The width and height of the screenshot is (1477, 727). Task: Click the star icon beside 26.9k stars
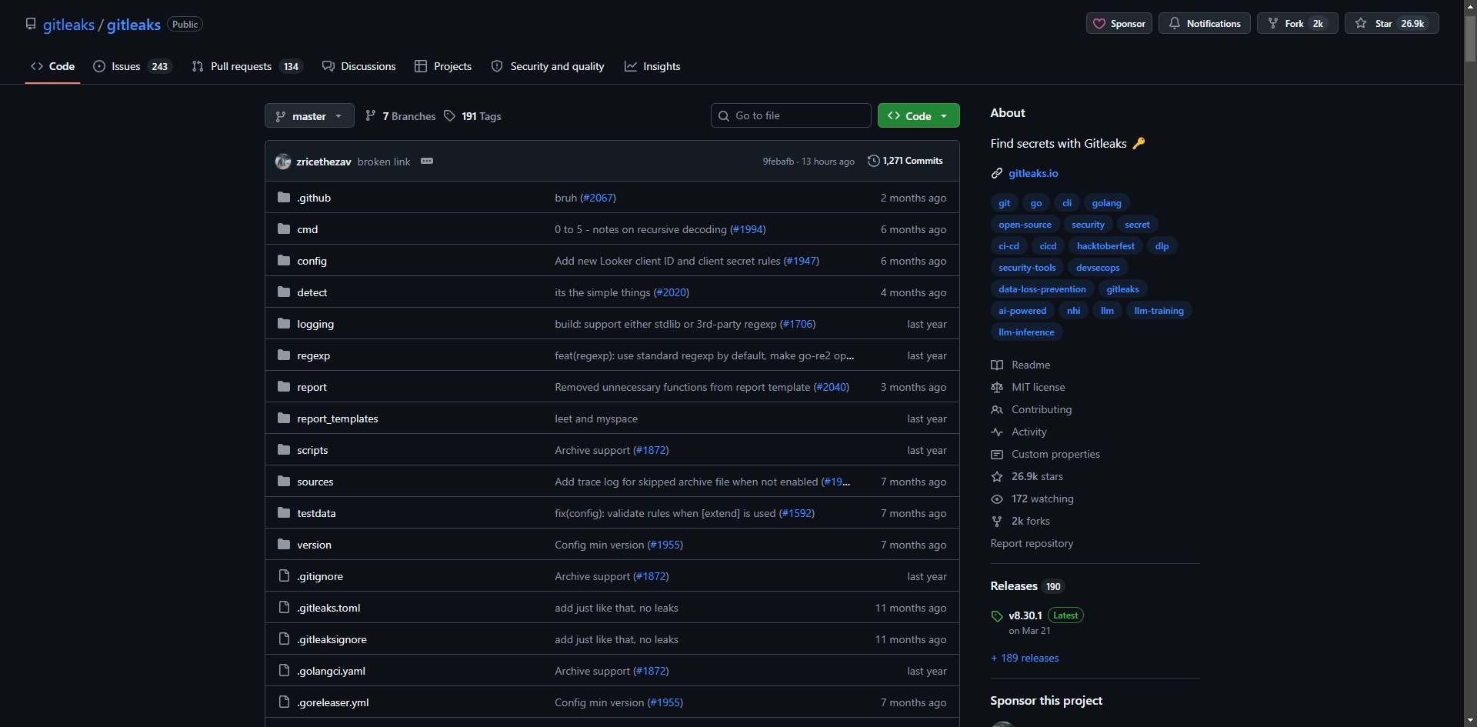(997, 476)
